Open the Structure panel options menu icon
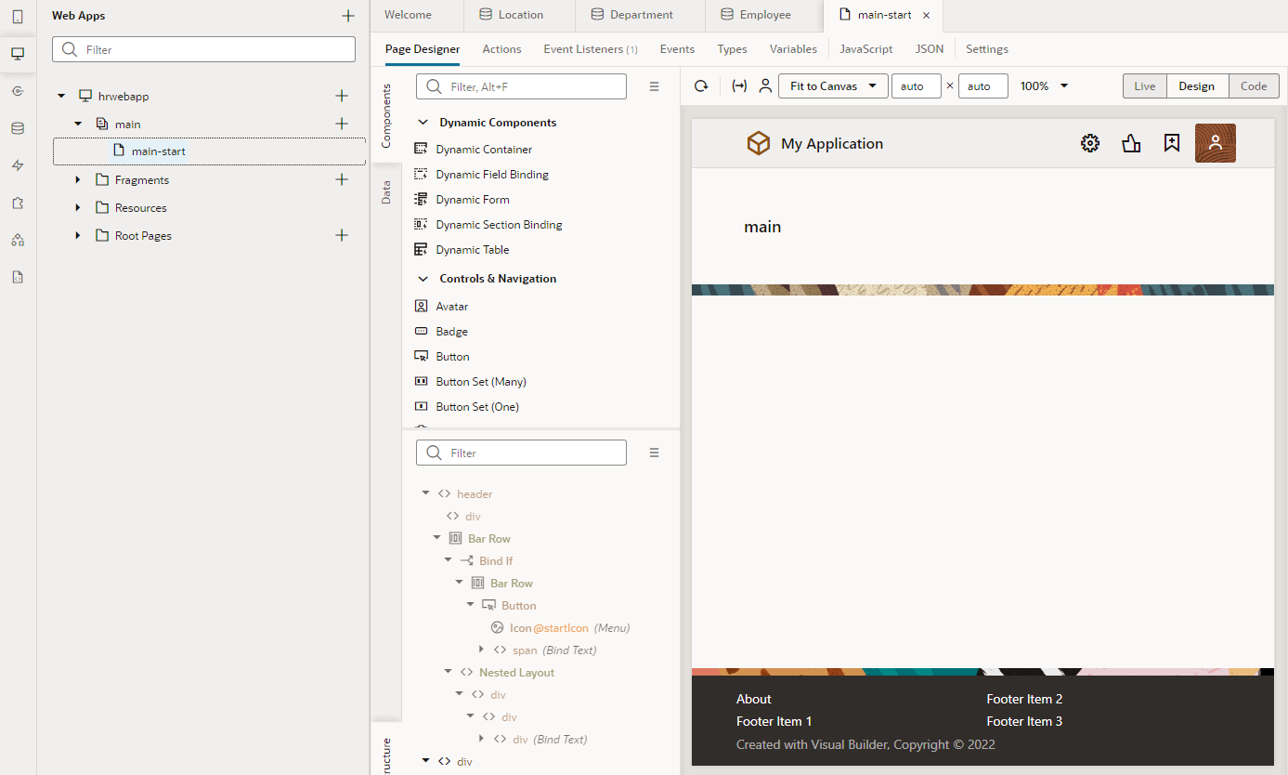 (654, 453)
